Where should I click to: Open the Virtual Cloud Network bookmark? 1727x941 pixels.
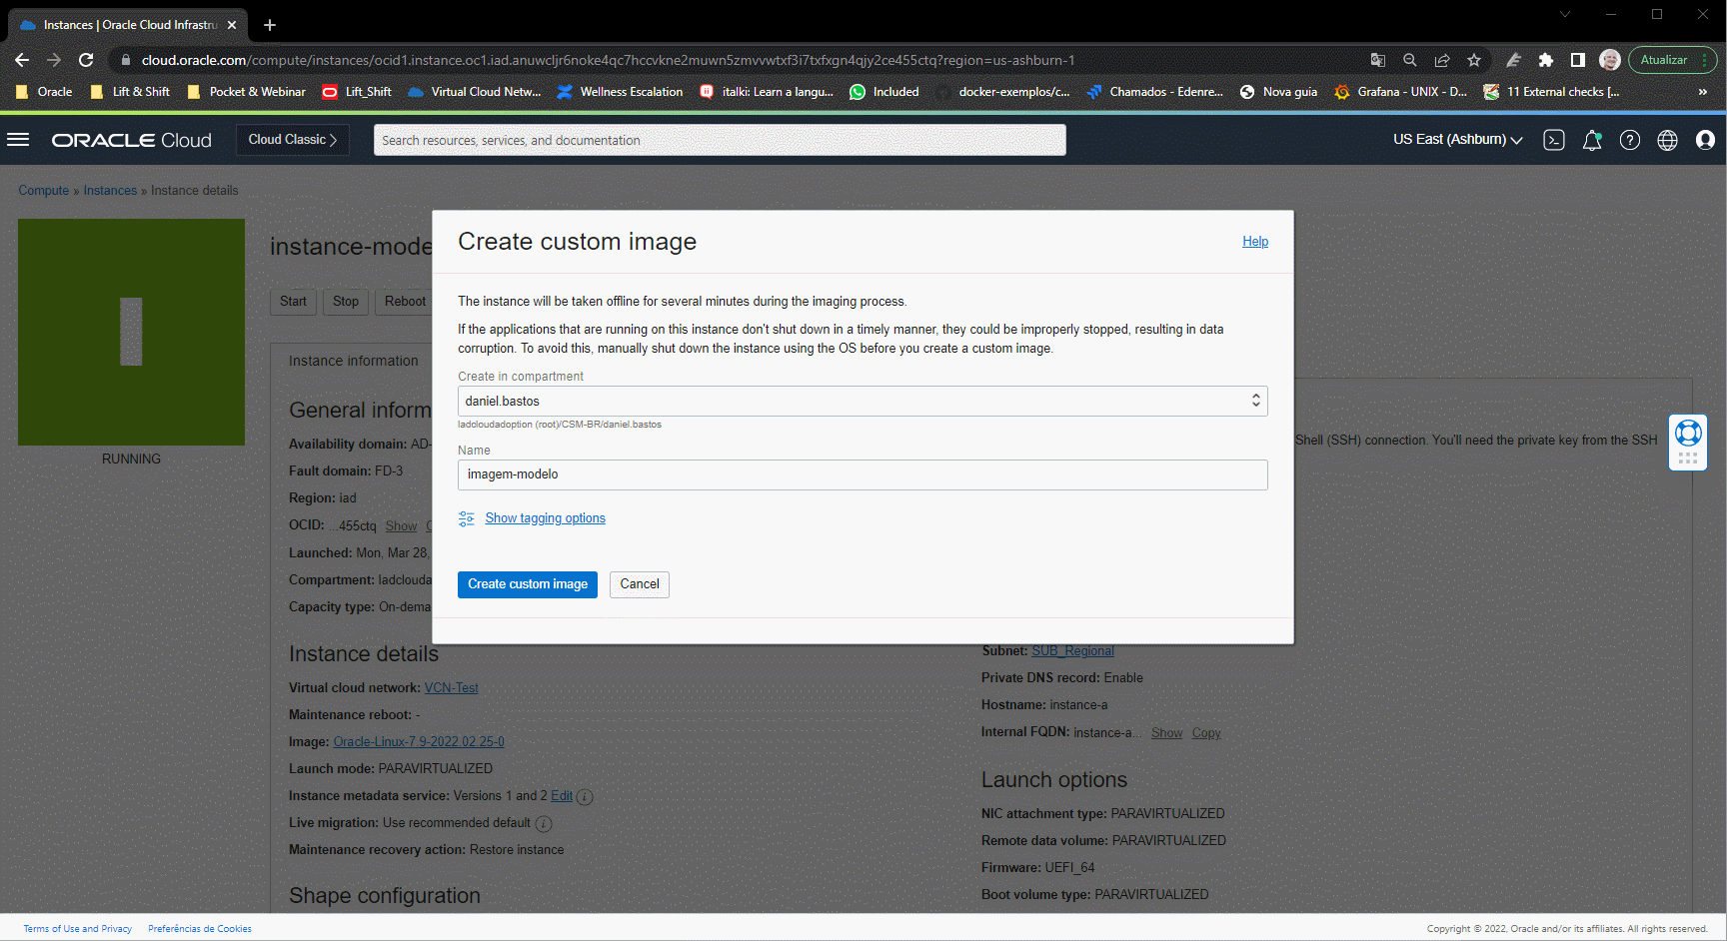click(475, 92)
